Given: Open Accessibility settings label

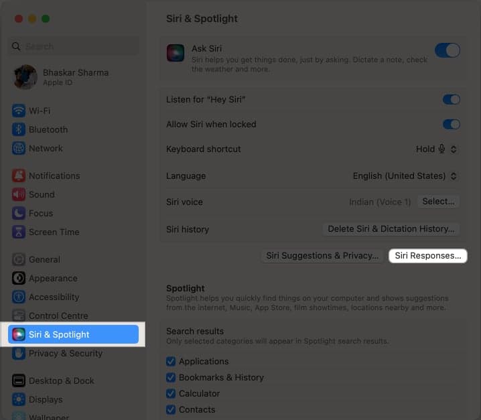Looking at the screenshot, I should pos(54,297).
